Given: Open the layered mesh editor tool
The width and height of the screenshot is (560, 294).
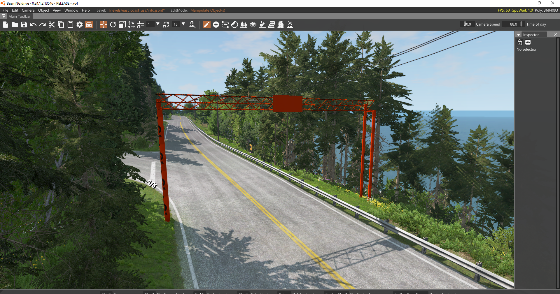Looking at the screenshot, I should pyautogui.click(x=253, y=25).
